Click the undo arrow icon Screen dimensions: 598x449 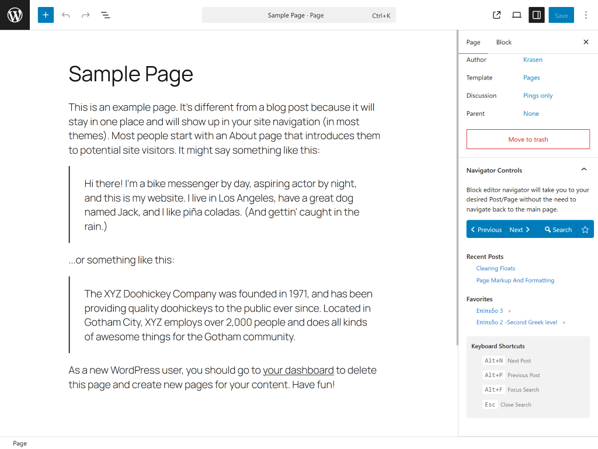[66, 15]
